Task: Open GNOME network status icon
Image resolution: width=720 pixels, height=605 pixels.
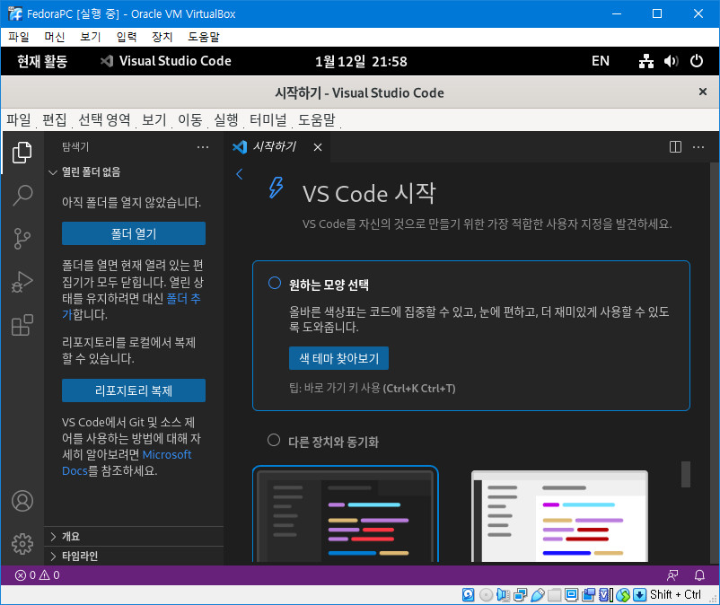Action: click(646, 61)
